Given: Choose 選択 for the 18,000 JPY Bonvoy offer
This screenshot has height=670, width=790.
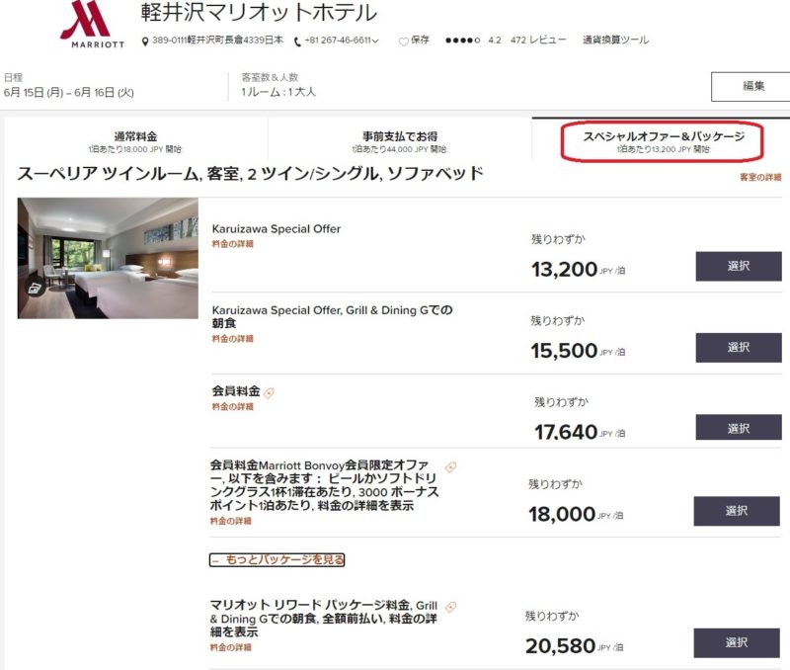Looking at the screenshot, I should click(x=737, y=511).
